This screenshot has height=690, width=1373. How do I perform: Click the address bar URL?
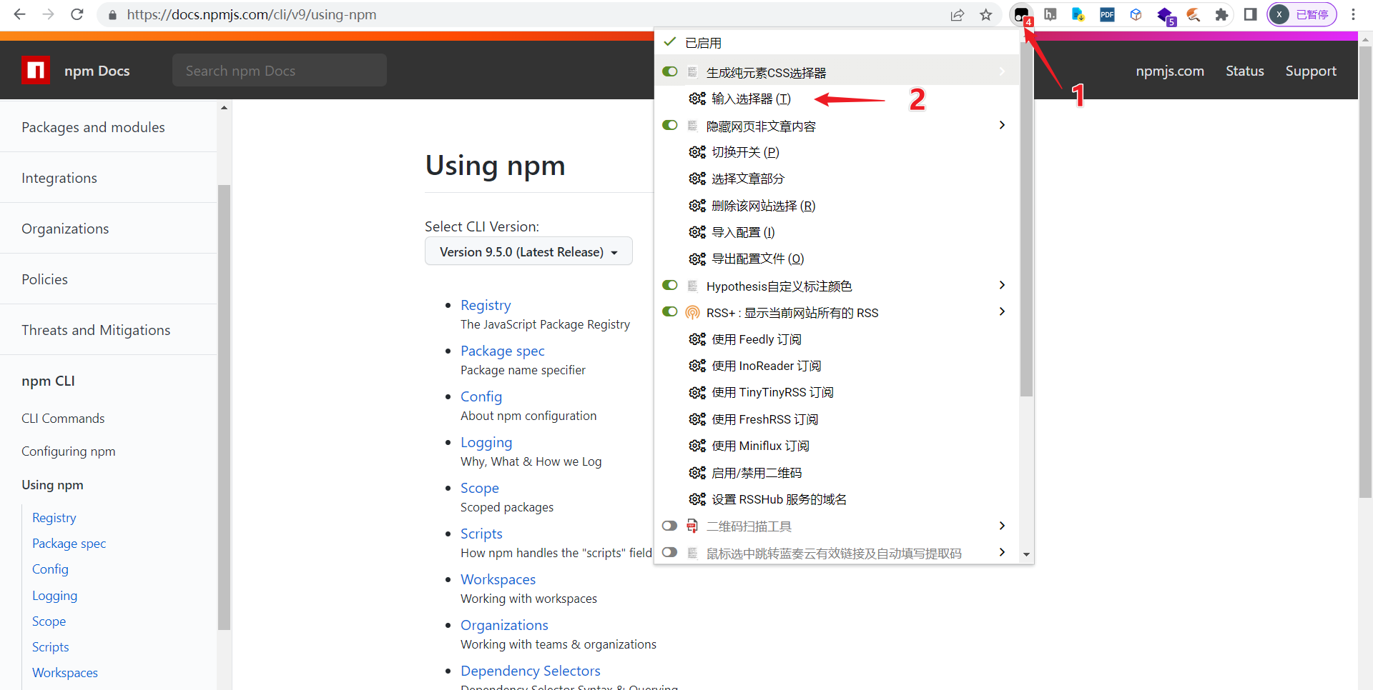click(252, 14)
